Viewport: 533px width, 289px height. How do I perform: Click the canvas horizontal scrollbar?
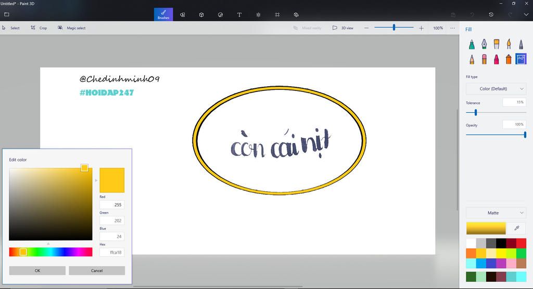pos(218,286)
